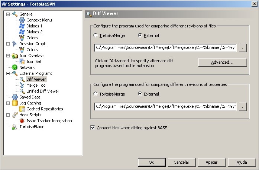Select the Network tree item
The height and width of the screenshot is (170, 259).
[27, 67]
